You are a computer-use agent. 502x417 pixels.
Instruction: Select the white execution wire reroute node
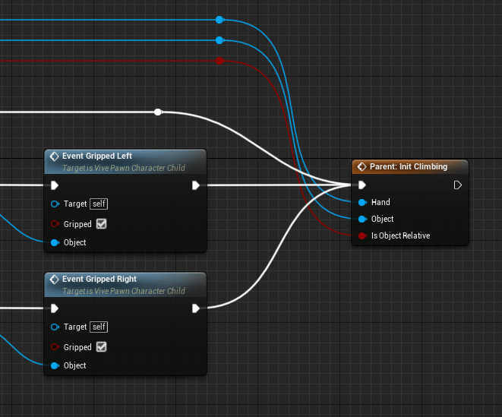(x=158, y=112)
